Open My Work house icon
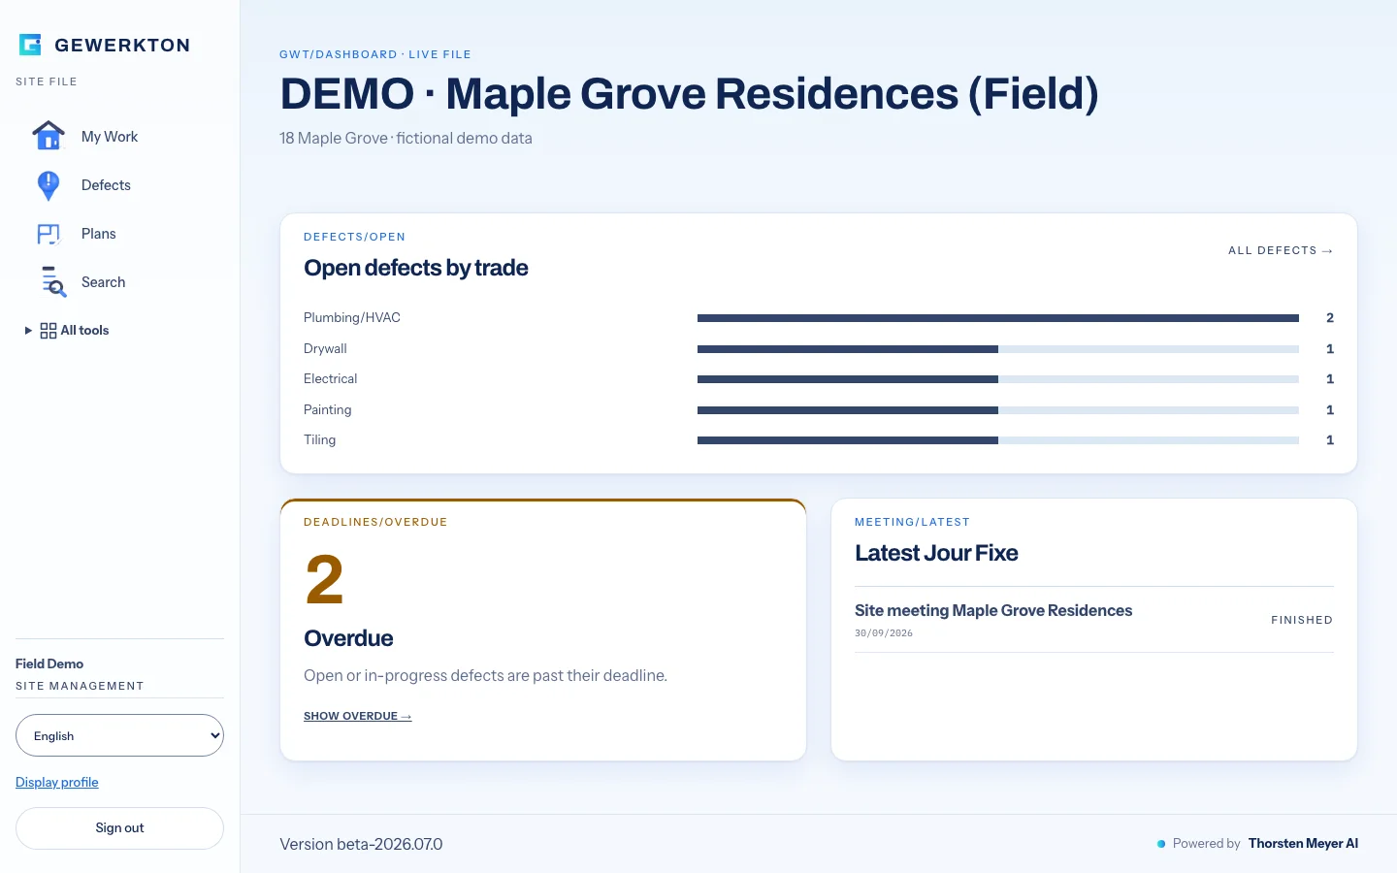Image resolution: width=1397 pixels, height=873 pixels. (49, 136)
